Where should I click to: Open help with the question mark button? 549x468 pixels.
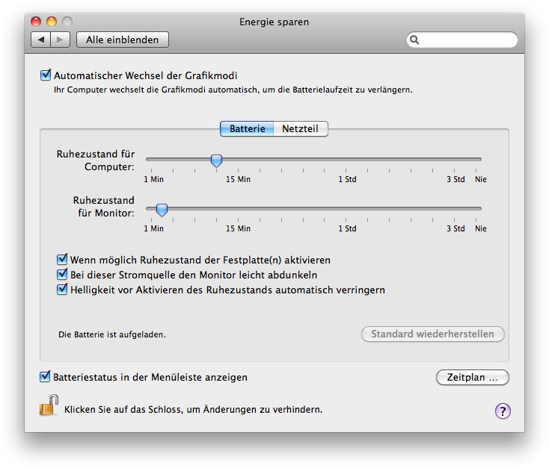pos(503,411)
